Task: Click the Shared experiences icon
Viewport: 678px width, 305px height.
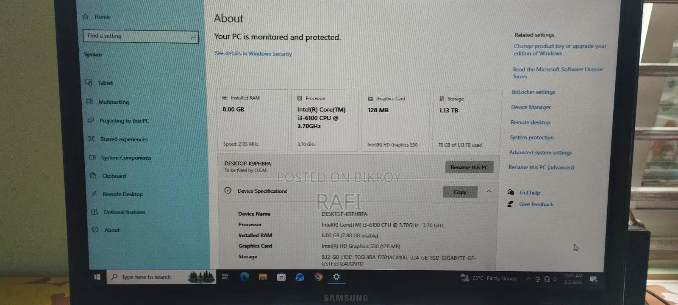Action: point(91,139)
